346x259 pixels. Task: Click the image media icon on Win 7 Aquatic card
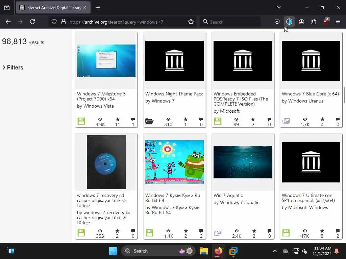point(218,233)
